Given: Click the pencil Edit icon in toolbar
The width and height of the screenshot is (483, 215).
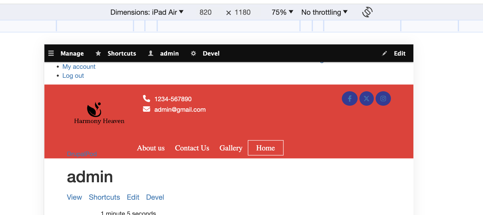Looking at the screenshot, I should pos(384,53).
